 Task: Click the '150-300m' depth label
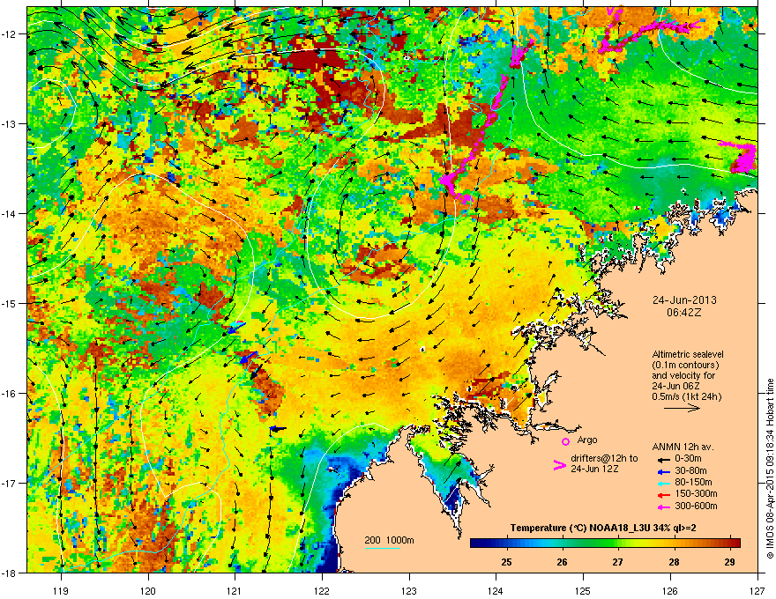click(x=696, y=493)
